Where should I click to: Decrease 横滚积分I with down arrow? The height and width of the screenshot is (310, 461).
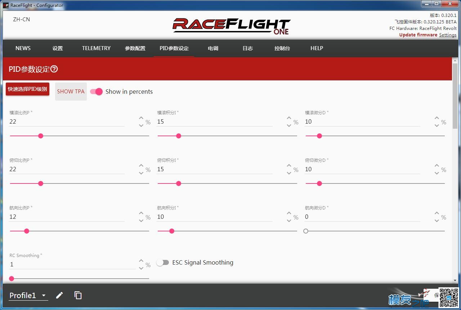pyautogui.click(x=289, y=125)
